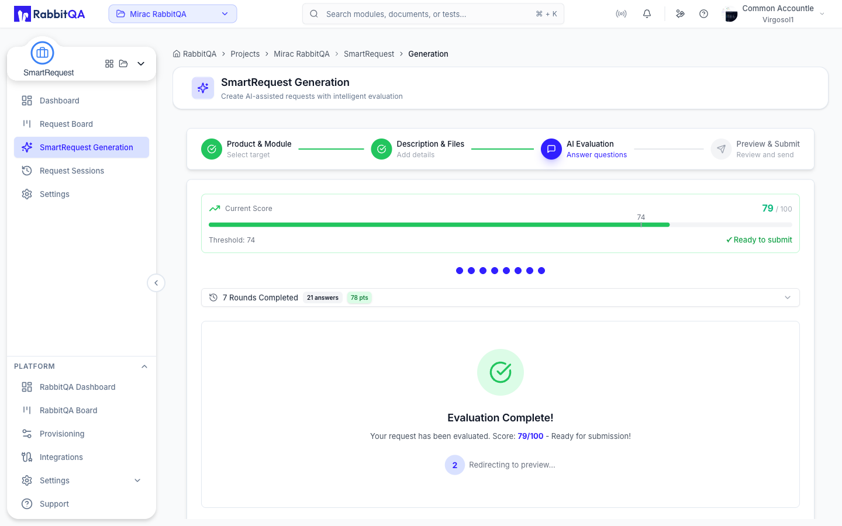Click the Request Sessions history icon

(27, 171)
